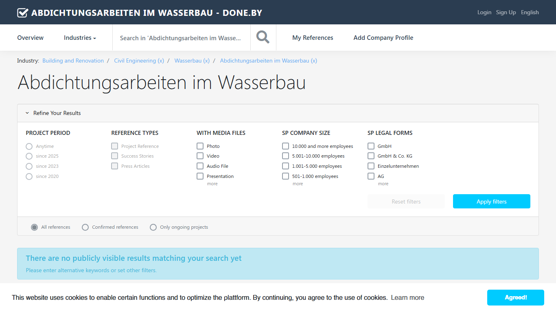Check the Success Stories checkbox
Screen dimensions: 556x312
click(115, 156)
